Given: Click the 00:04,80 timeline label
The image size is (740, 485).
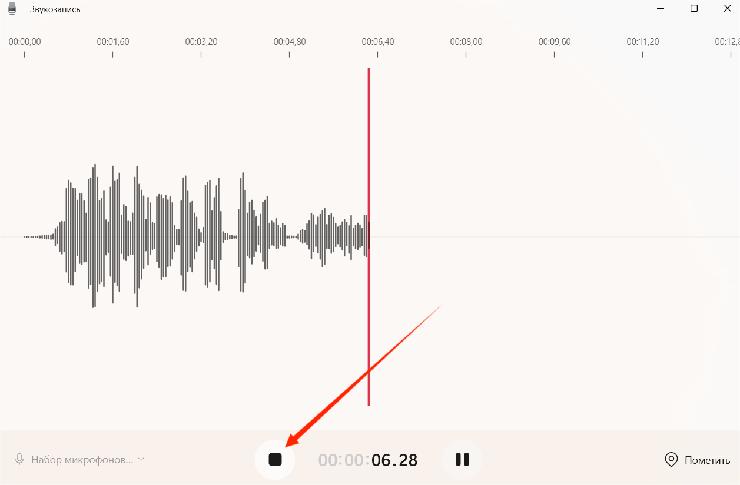Looking at the screenshot, I should point(290,42).
